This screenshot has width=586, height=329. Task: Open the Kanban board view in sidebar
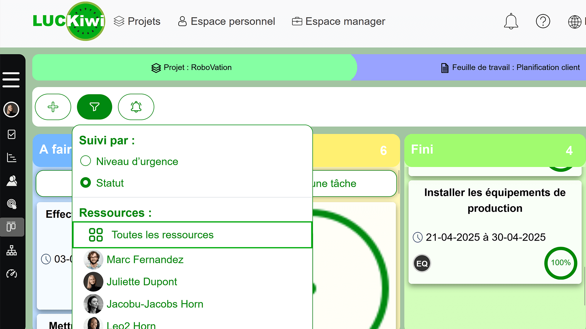[x=12, y=227]
